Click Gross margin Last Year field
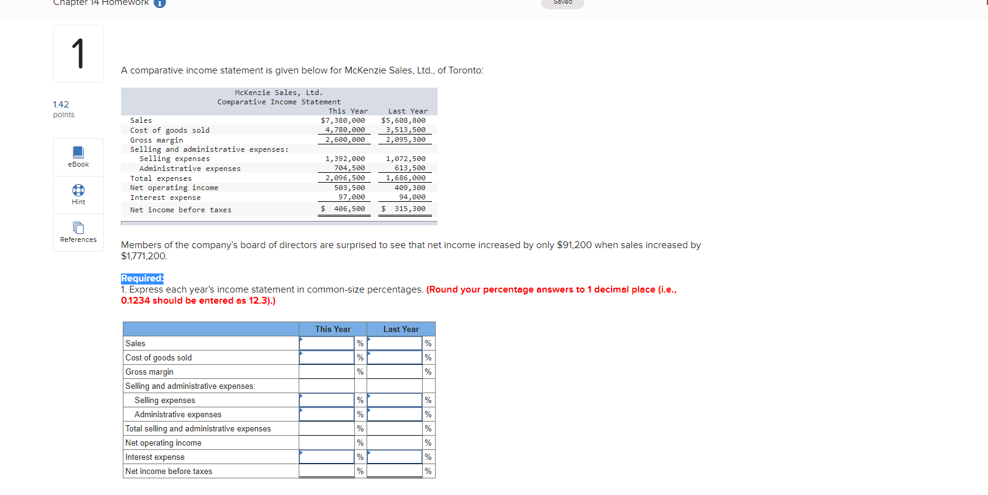Screen dimensions: 988x495 click(394, 372)
